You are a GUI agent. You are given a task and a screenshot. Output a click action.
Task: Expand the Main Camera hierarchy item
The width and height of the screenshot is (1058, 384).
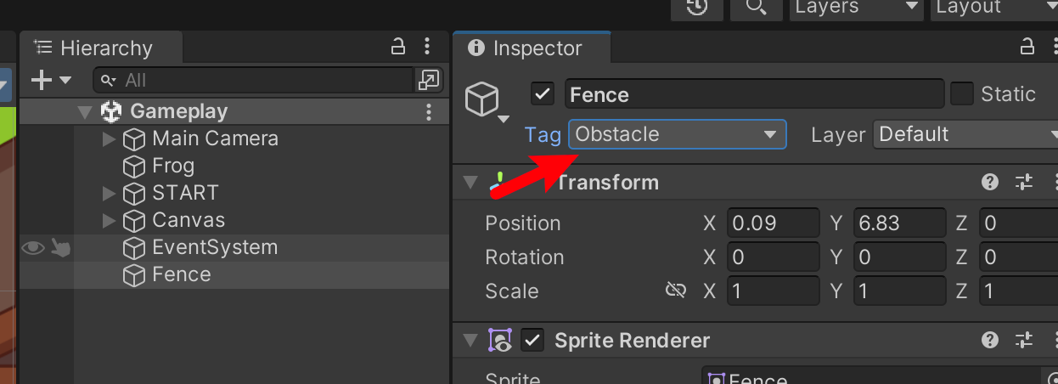click(x=109, y=138)
